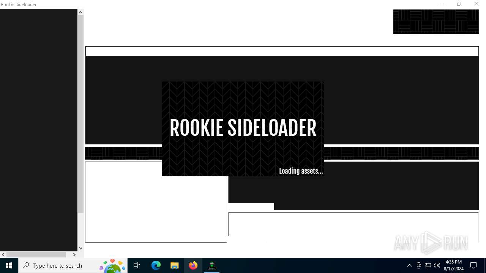Open Task View on the taskbar
Image resolution: width=486 pixels, height=273 pixels.
(x=137, y=265)
